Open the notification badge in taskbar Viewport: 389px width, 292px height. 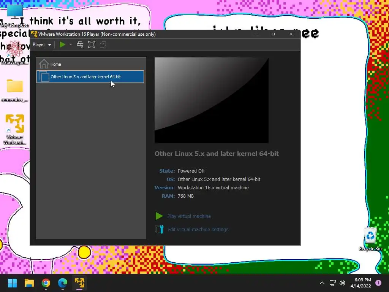tap(378, 283)
